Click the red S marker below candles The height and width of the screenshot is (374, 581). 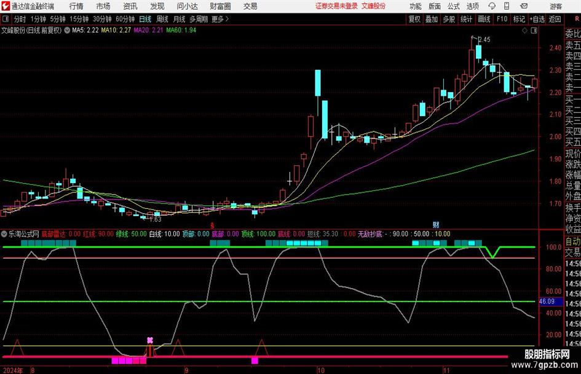click(212, 225)
